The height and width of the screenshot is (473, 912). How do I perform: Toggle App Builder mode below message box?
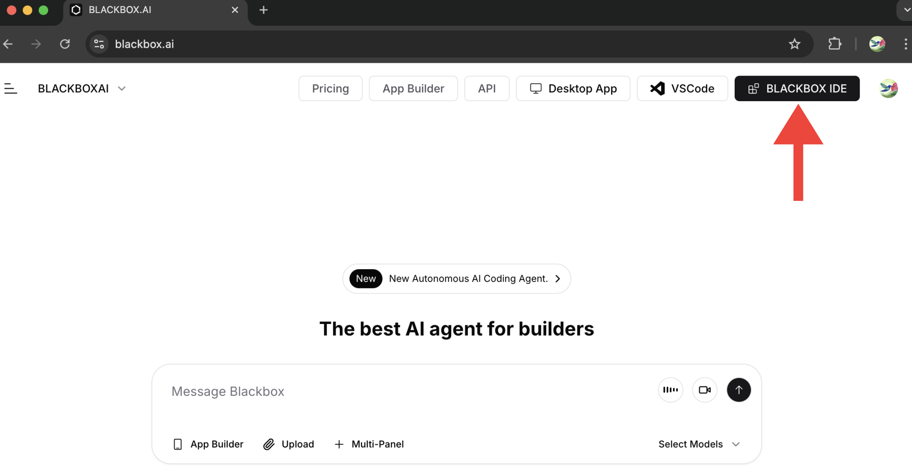pyautogui.click(x=208, y=444)
